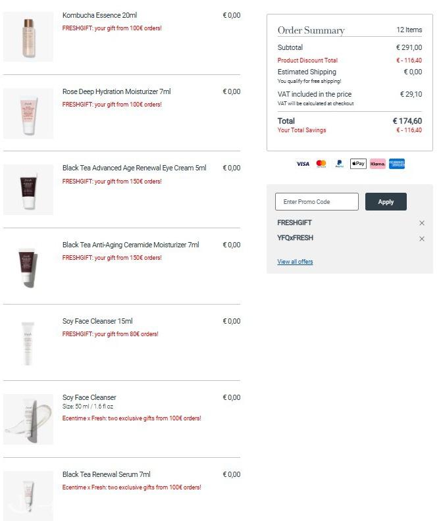Open Soy Face Cleanser 50 ml thumbnail

point(28,419)
